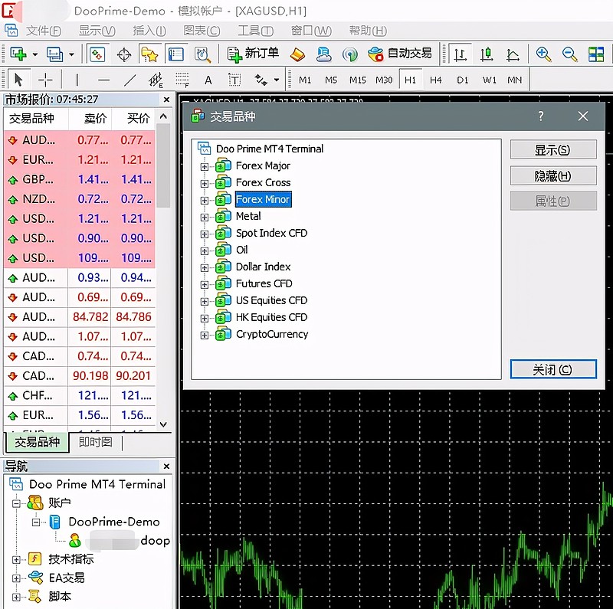Click dialog help question mark

coord(541,116)
